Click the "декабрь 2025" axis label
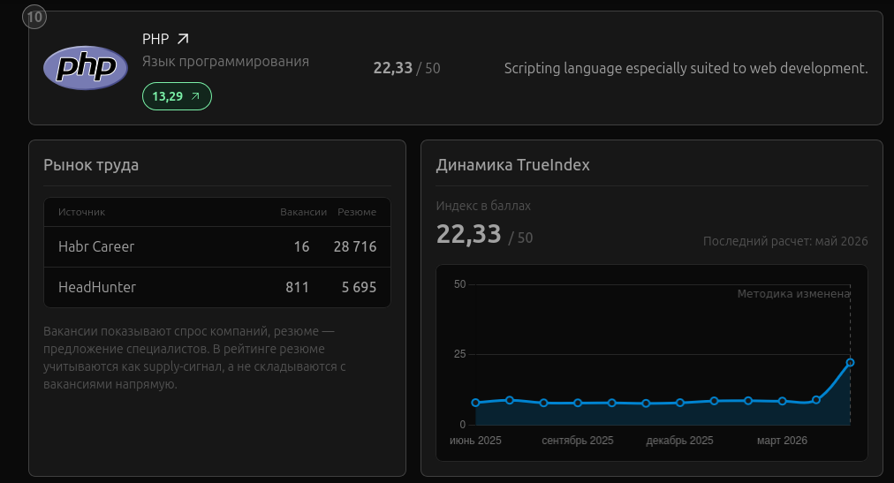Image resolution: width=894 pixels, height=483 pixels. (x=679, y=441)
